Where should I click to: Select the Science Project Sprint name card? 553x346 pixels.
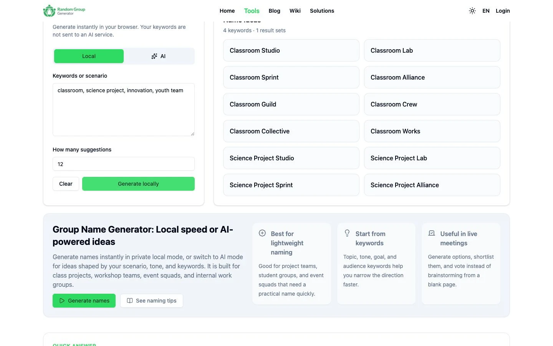pyautogui.click(x=291, y=185)
